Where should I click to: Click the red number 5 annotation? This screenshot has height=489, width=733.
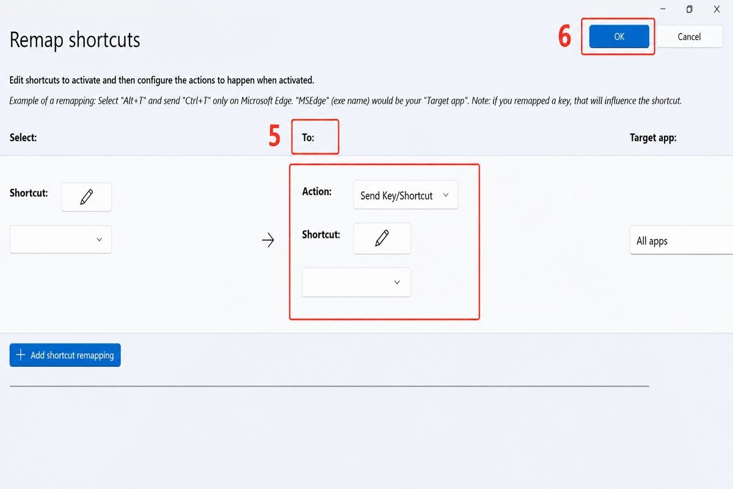[x=274, y=137]
